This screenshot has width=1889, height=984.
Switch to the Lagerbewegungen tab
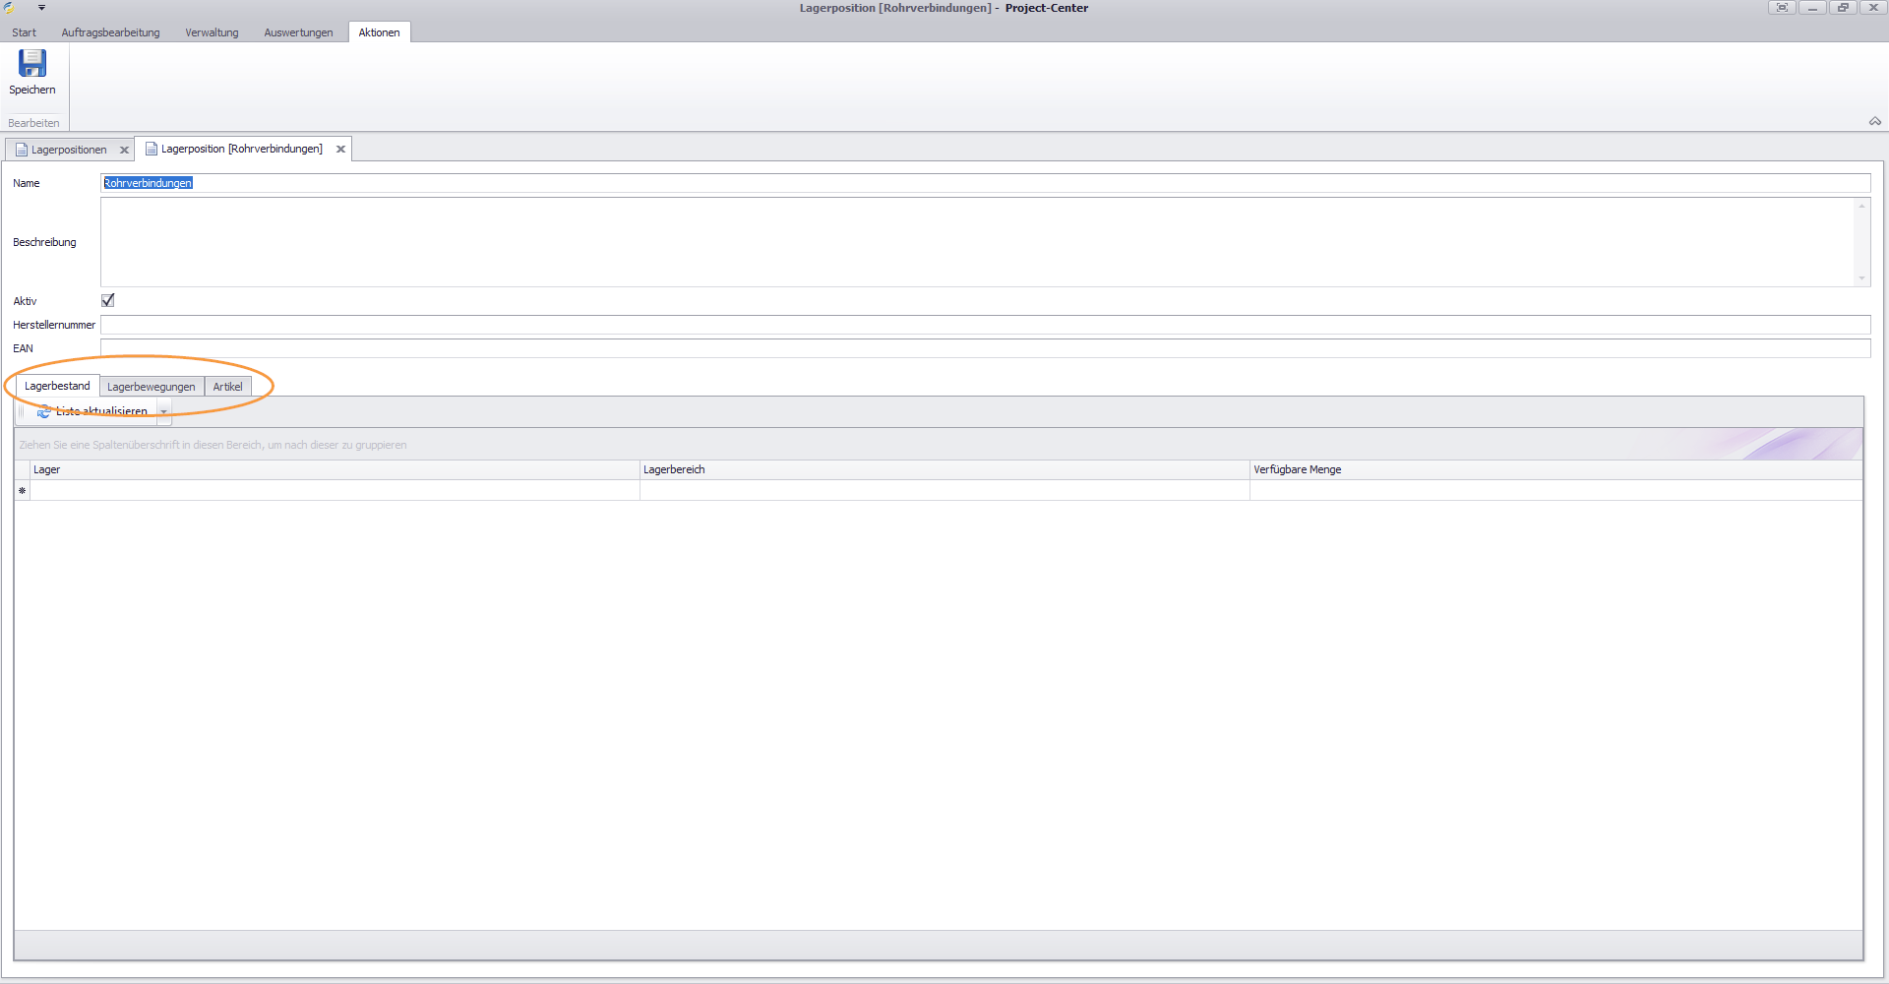point(151,387)
